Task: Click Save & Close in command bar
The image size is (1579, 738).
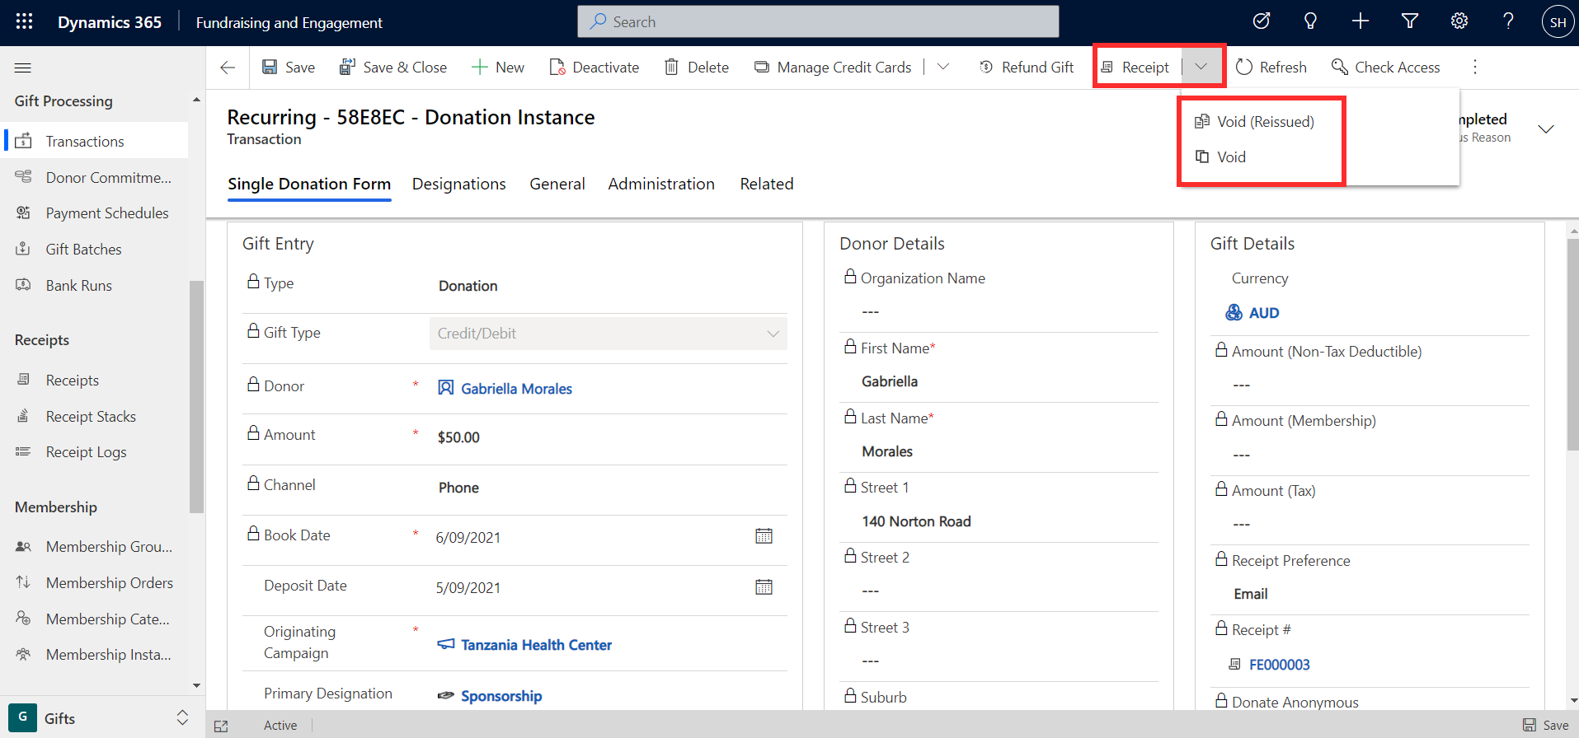Action: click(393, 68)
